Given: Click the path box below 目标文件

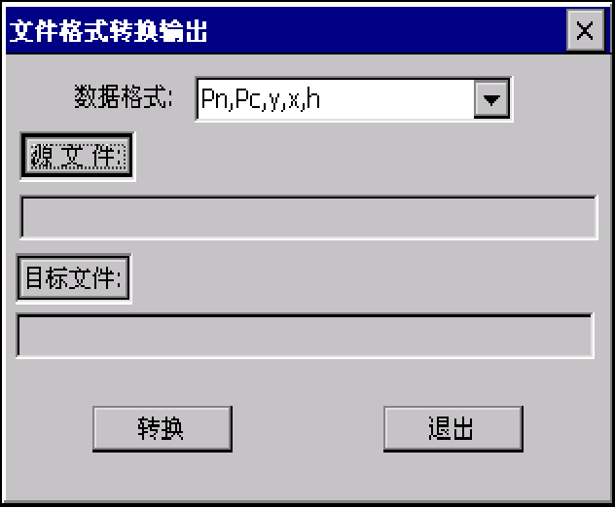Looking at the screenshot, I should click(x=305, y=336).
